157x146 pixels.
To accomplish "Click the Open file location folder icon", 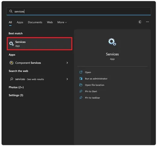I will (x=81, y=85).
